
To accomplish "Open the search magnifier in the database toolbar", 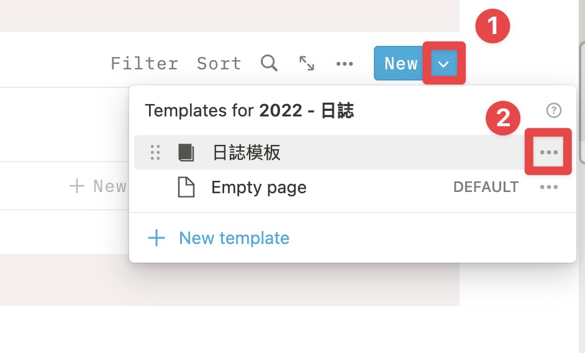I will click(269, 63).
